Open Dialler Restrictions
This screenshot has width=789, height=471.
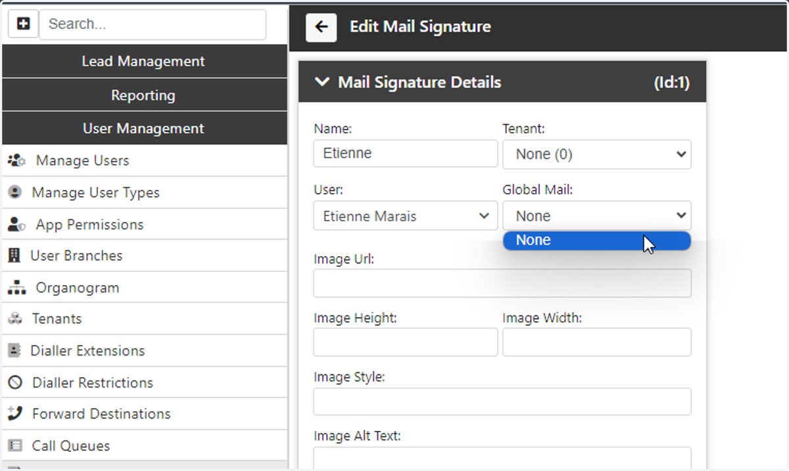(145, 382)
